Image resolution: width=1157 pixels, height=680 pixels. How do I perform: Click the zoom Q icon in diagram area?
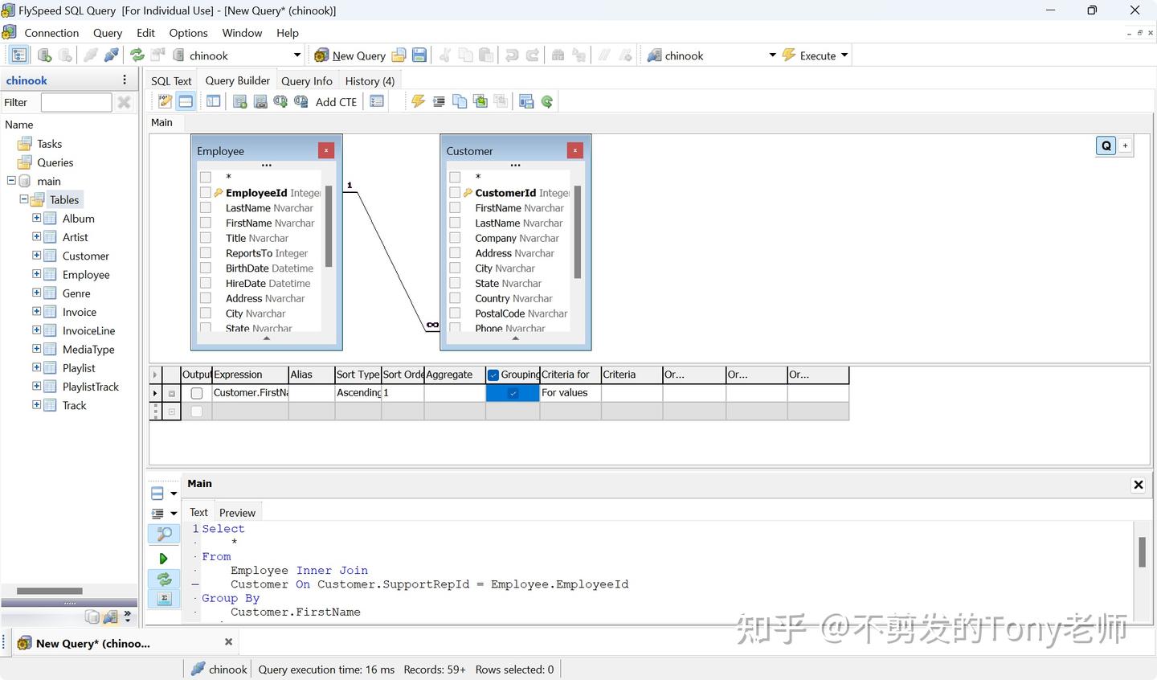[x=1106, y=145]
